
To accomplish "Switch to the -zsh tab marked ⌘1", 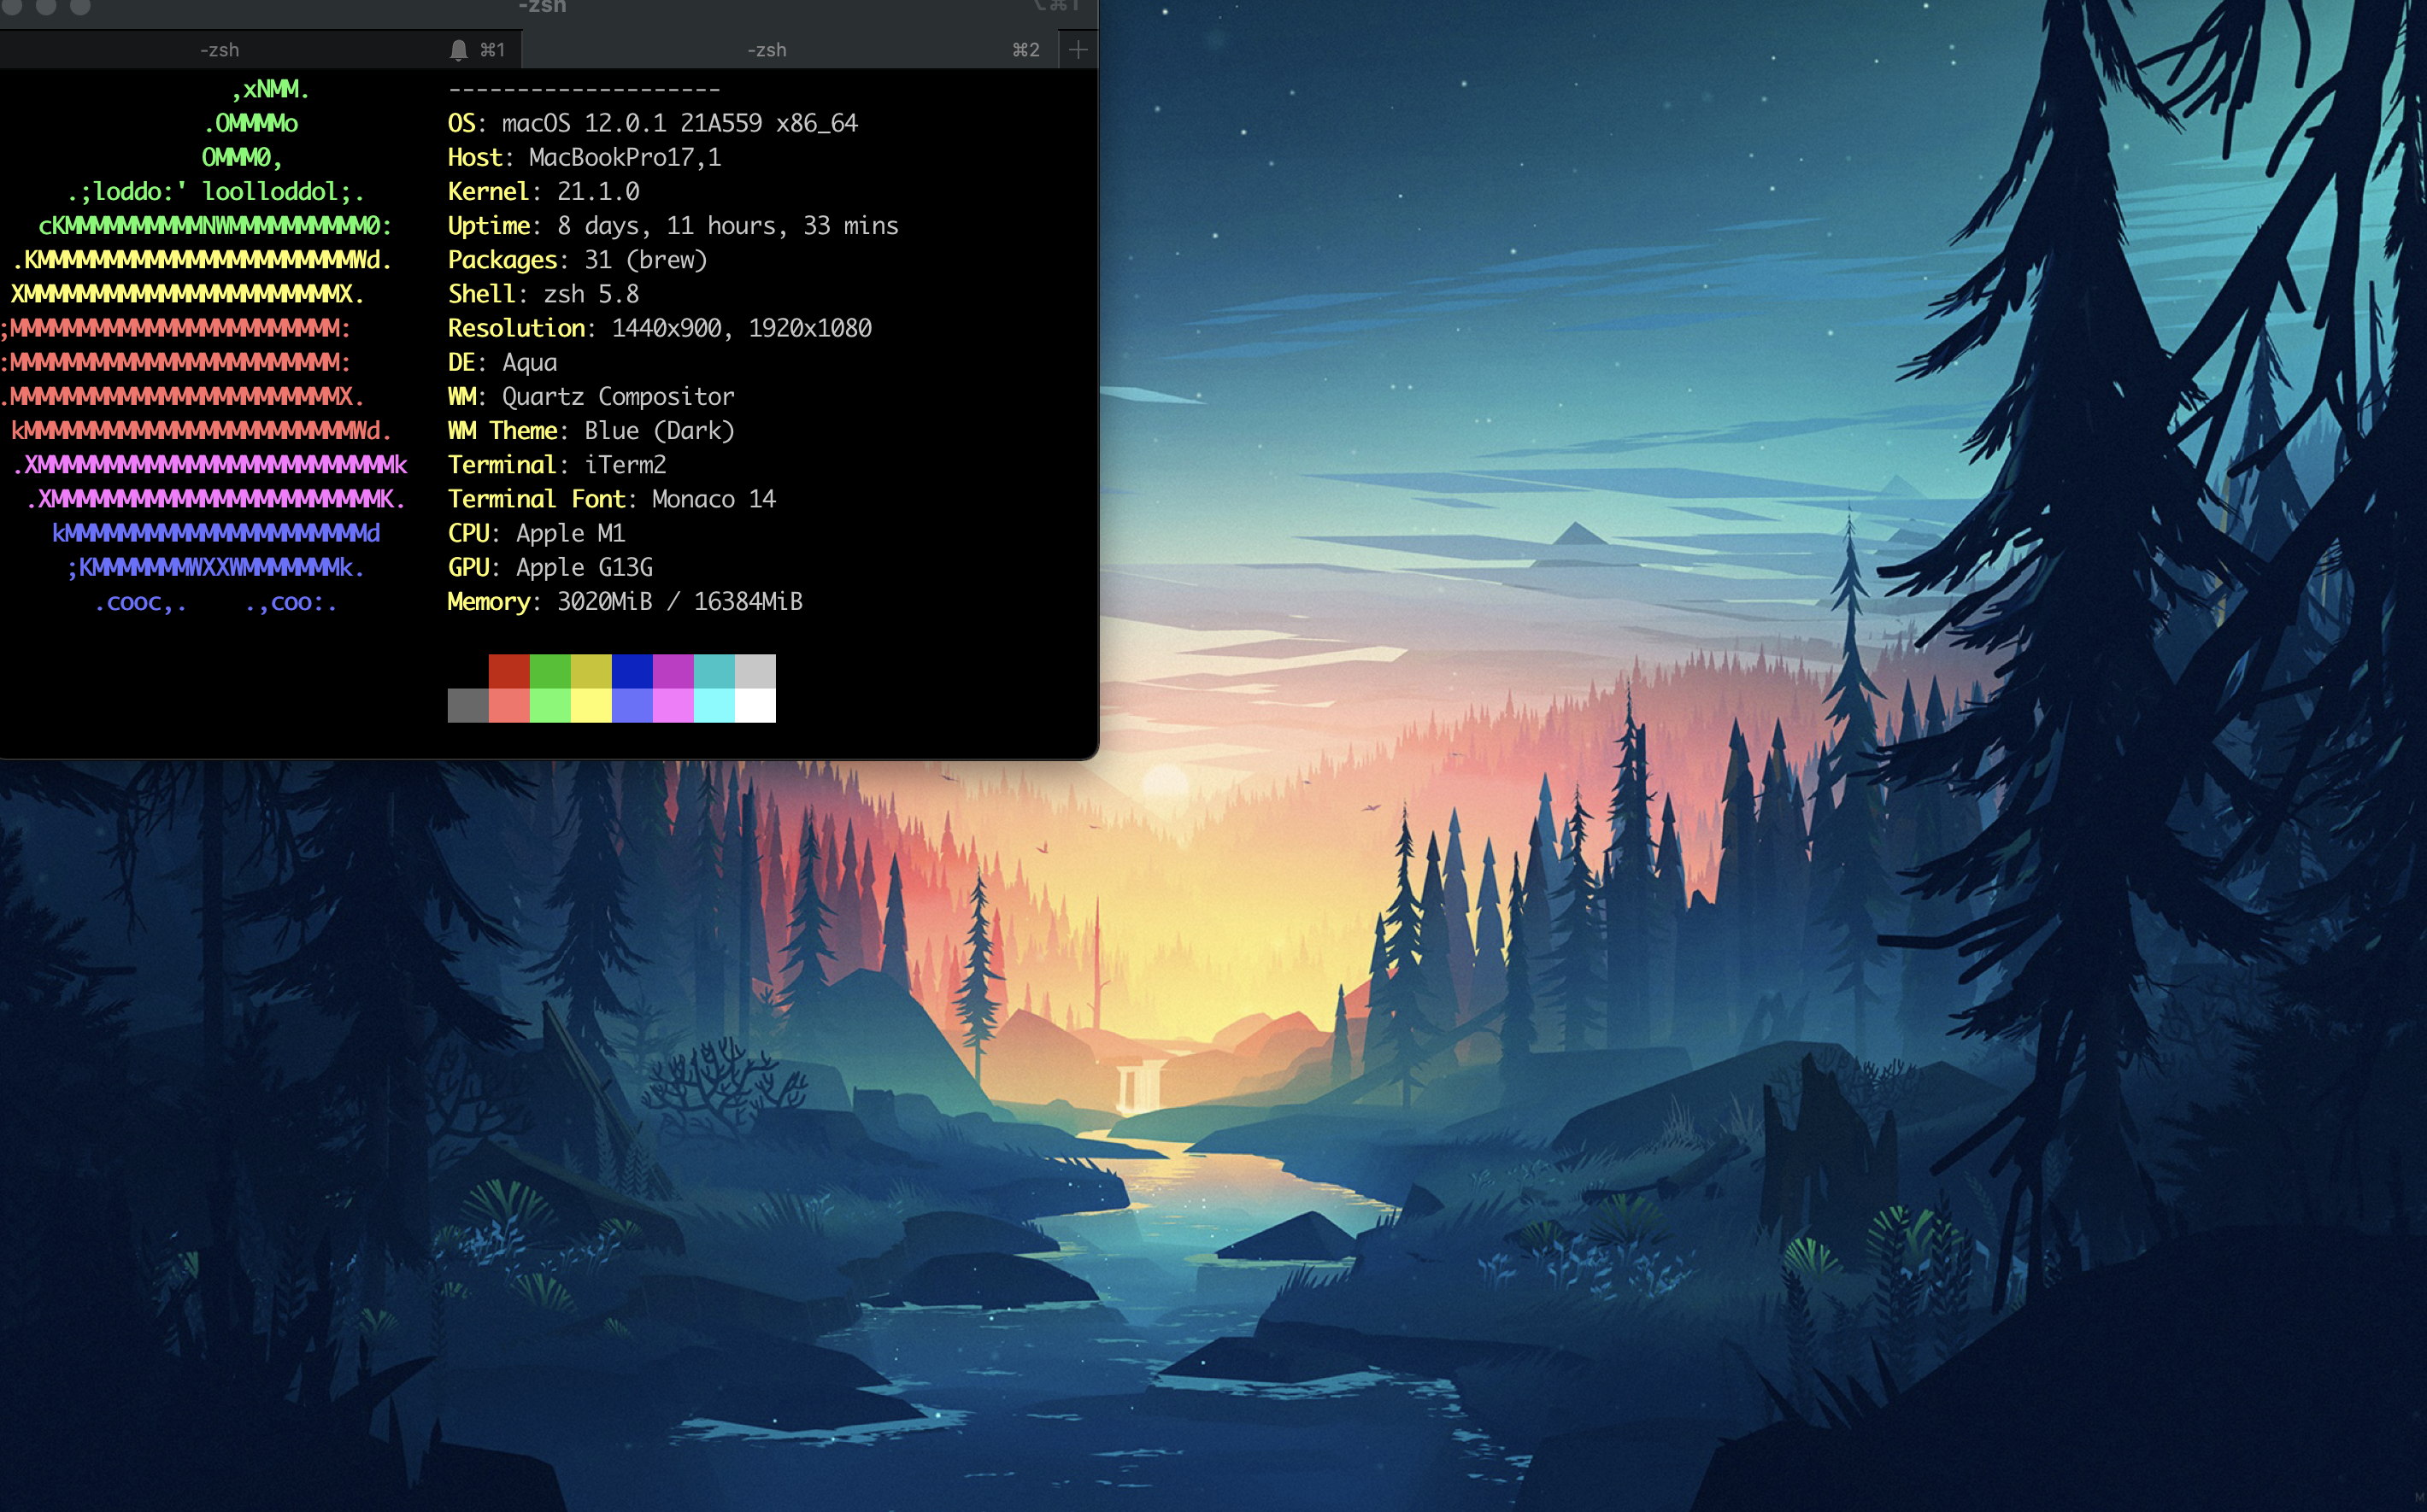I will (260, 49).
